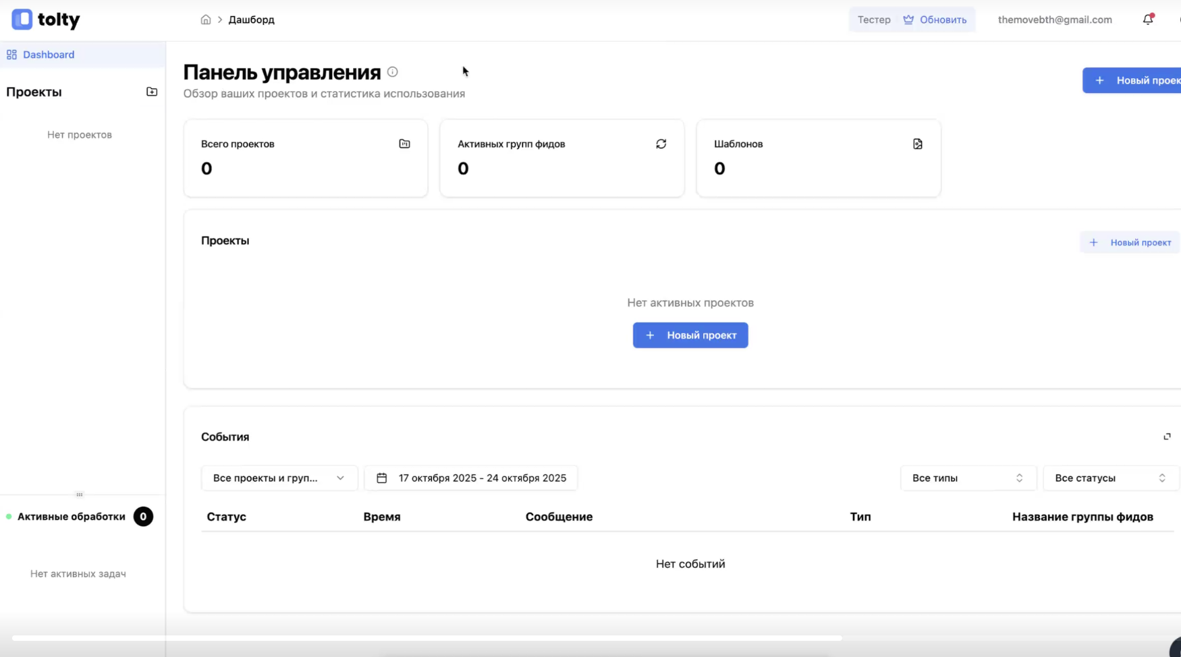Open the date range picker for events

click(x=471, y=478)
